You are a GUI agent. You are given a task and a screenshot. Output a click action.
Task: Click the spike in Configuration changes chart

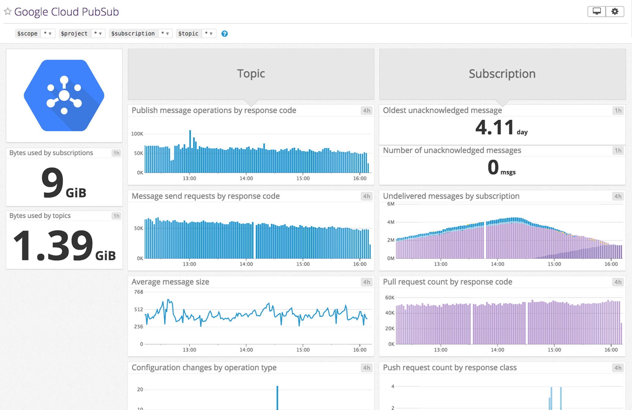(x=277, y=398)
